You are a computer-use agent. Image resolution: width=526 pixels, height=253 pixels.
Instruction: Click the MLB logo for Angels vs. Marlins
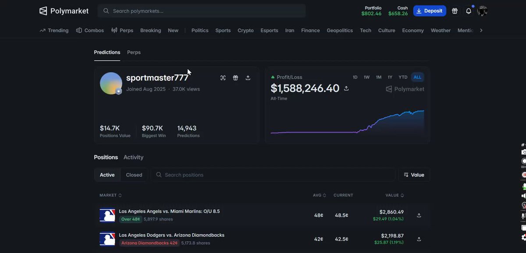[107, 215]
